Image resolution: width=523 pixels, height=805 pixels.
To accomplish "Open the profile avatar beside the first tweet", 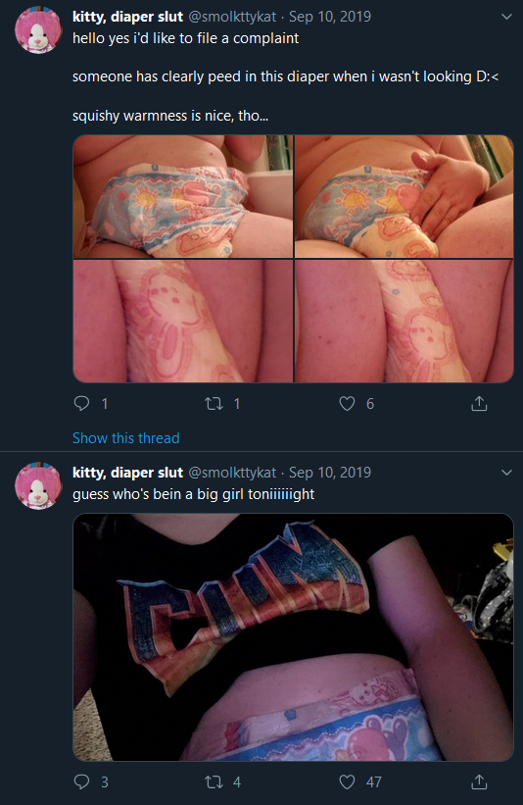I will (37, 29).
